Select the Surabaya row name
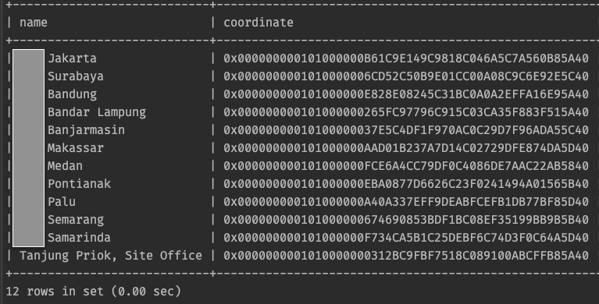Viewport: 599px width, 304px height. tap(75, 76)
